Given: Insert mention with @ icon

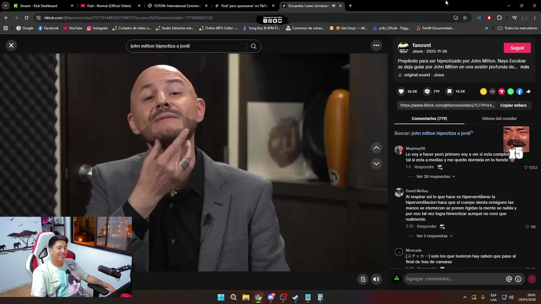Looking at the screenshot, I should coord(509,279).
